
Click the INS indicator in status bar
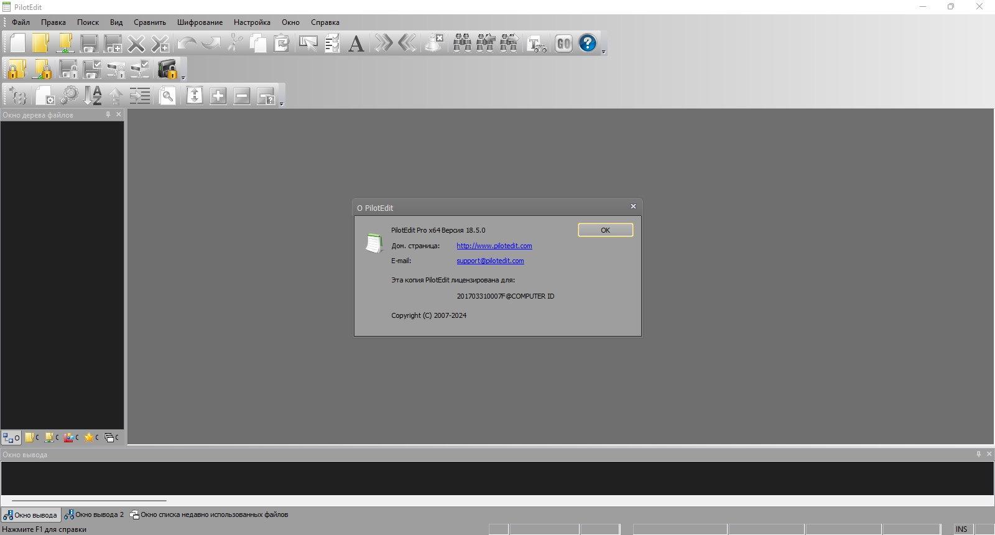[961, 529]
